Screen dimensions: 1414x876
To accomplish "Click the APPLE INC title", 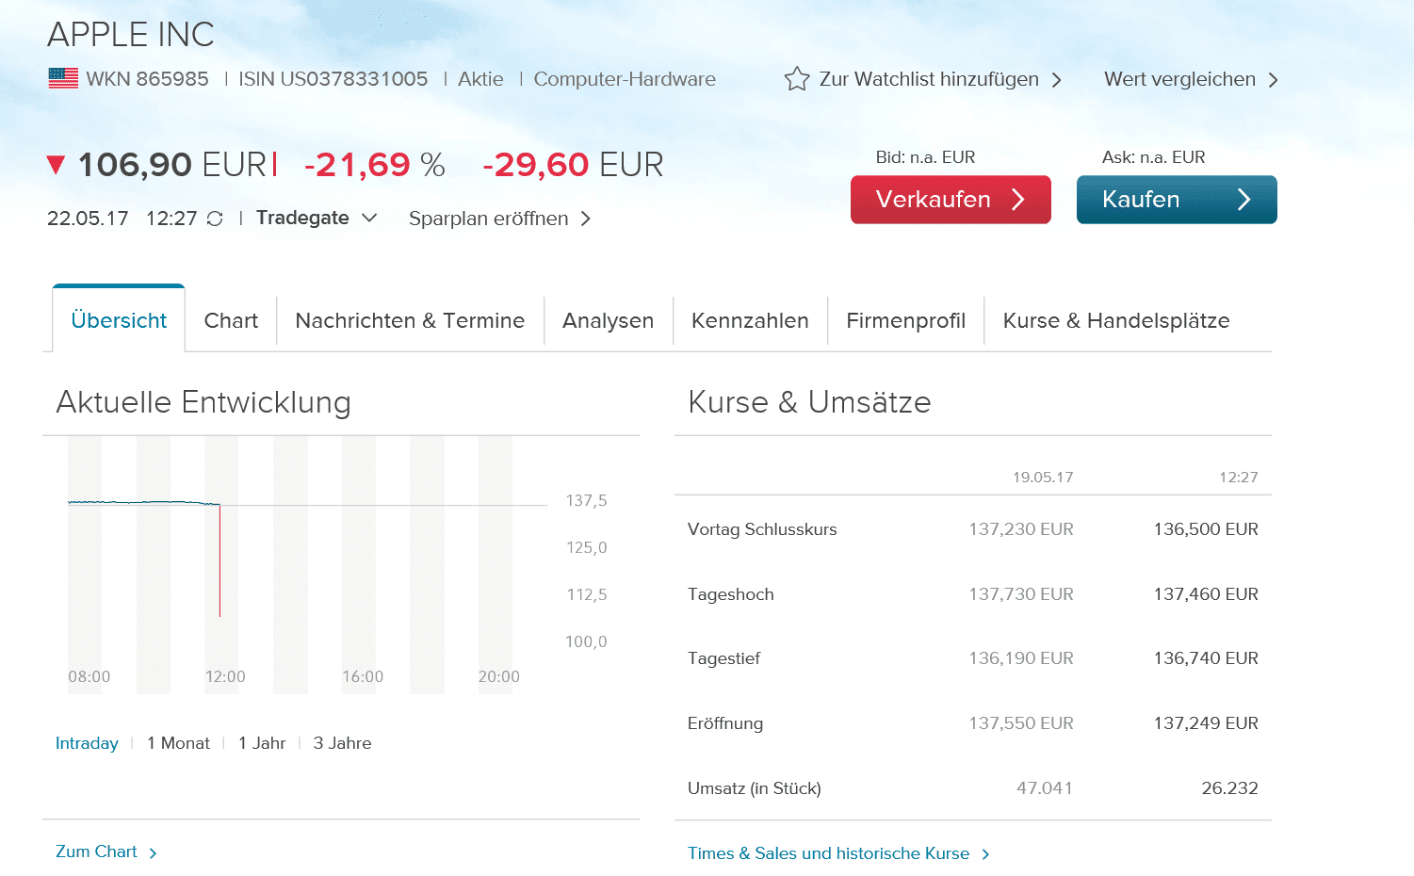I will (x=131, y=35).
